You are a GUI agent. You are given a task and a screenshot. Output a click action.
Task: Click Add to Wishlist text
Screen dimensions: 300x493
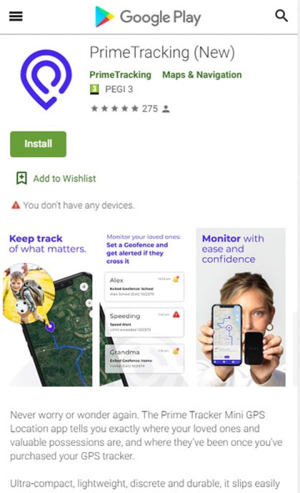[x=64, y=179]
